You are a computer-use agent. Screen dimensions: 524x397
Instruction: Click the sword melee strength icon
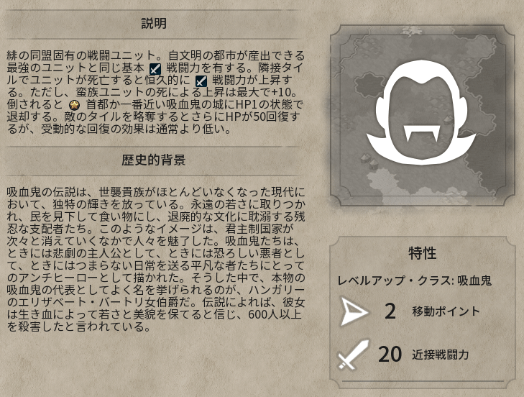(354, 354)
